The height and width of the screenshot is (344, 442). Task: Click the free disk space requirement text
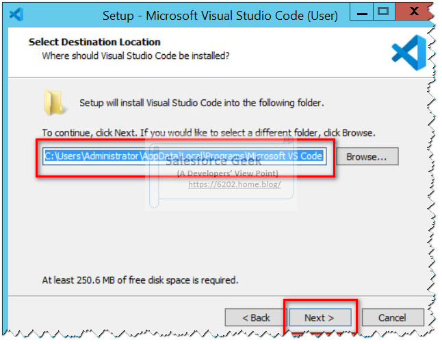[140, 280]
